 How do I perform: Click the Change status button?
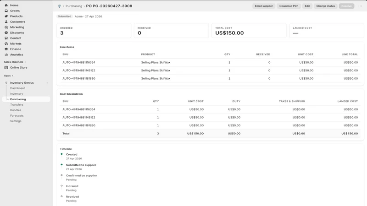point(325,6)
